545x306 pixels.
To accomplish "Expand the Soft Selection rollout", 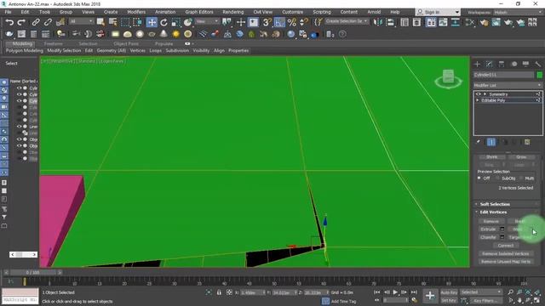I will click(495, 204).
